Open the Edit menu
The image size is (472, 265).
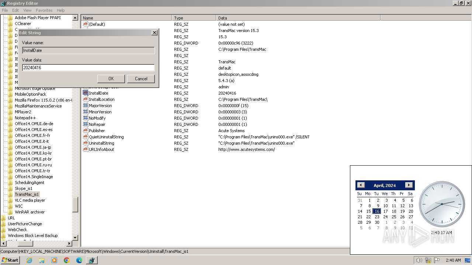tap(15, 10)
